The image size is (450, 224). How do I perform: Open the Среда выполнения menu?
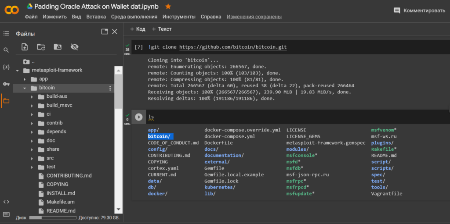(x=134, y=17)
